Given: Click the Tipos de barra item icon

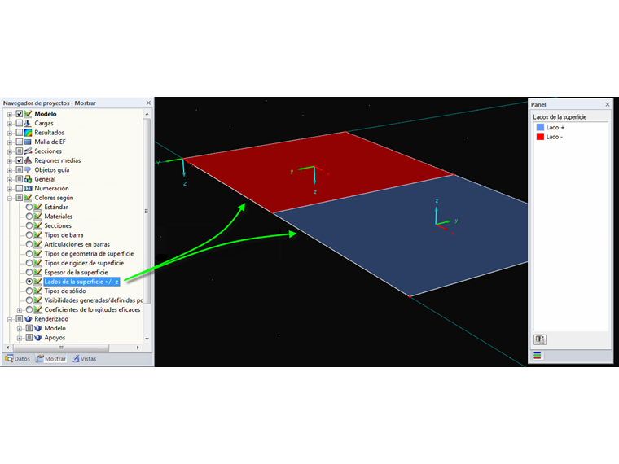Looking at the screenshot, I should click(38, 235).
